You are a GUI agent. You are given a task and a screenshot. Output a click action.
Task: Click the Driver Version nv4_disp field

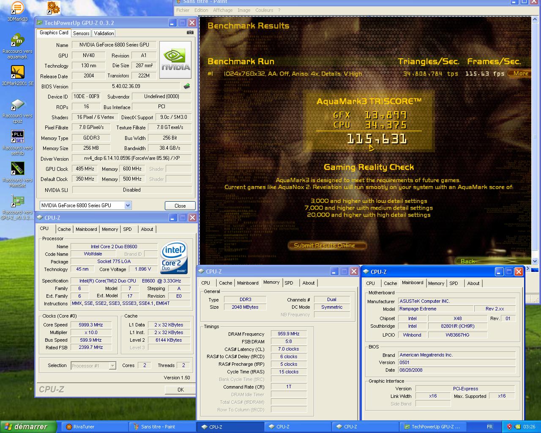pyautogui.click(x=132, y=159)
